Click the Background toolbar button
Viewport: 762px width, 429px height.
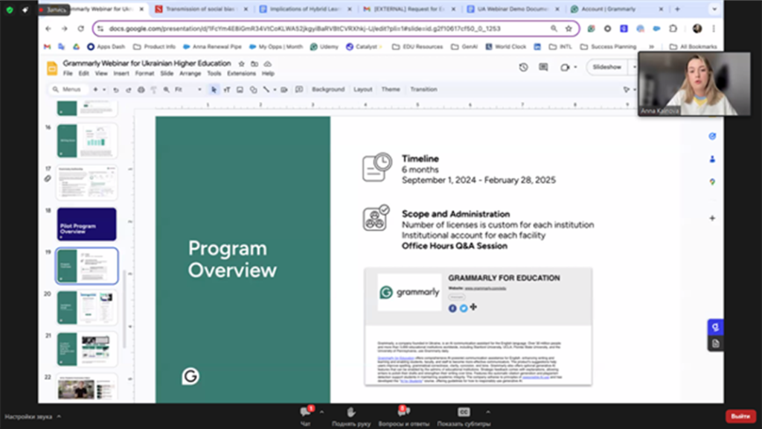(x=328, y=89)
